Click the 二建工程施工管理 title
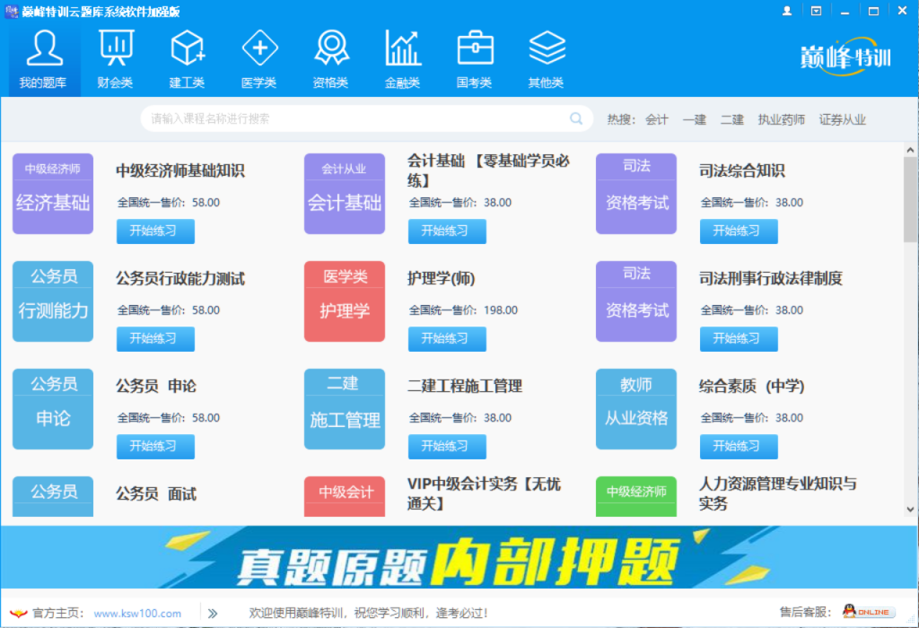 (465, 386)
